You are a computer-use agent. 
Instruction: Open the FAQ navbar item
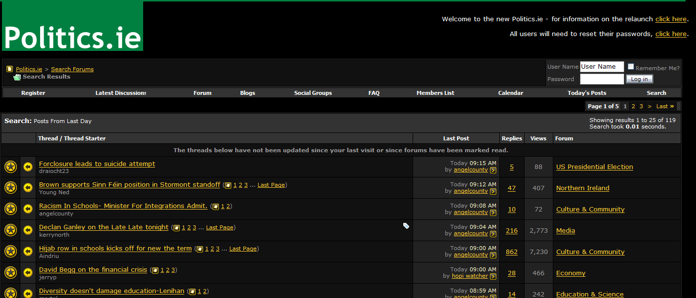tap(374, 93)
